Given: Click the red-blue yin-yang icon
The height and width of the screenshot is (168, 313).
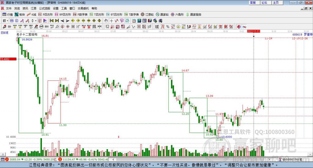Looking at the screenshot, I should (x=239, y=27).
